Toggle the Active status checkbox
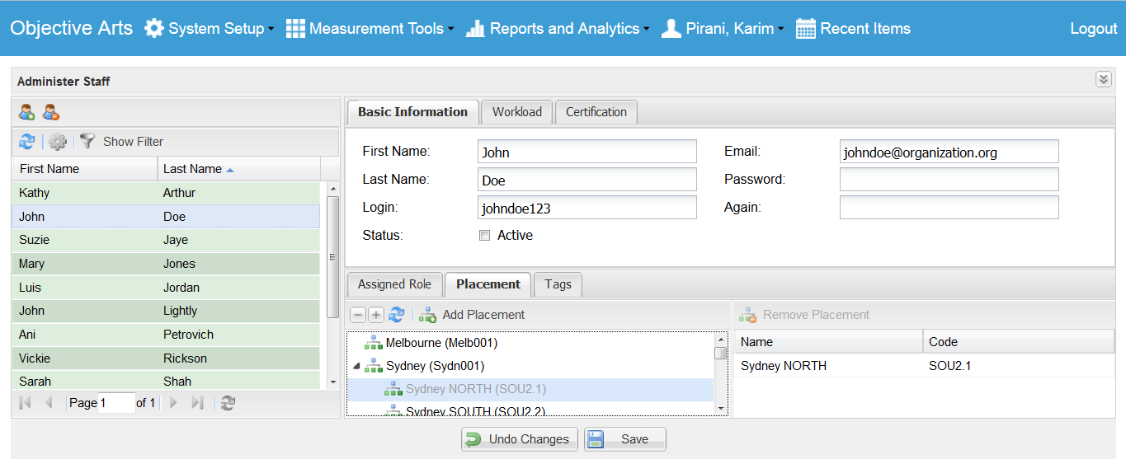This screenshot has width=1126, height=464. (x=484, y=236)
